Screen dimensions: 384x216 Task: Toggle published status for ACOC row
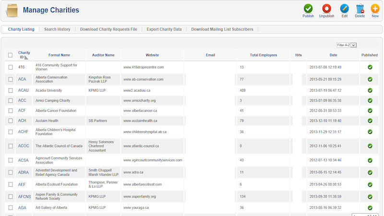click(370, 146)
